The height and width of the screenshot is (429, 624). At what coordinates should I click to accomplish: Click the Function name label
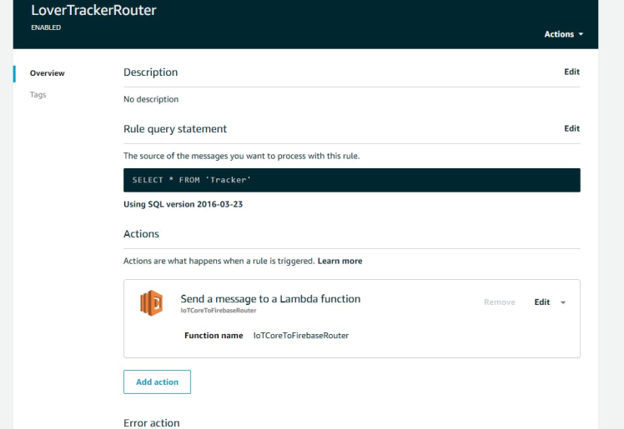(x=214, y=336)
